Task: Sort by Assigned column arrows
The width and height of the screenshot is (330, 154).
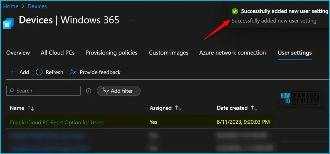Action: [178, 108]
